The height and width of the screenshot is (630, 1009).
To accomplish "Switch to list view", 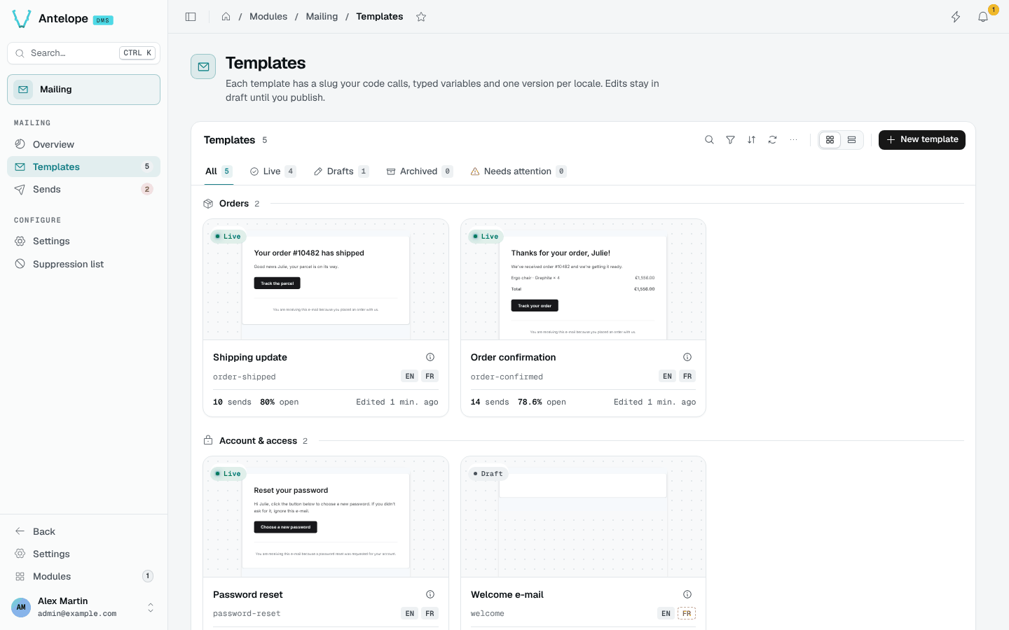I will click(852, 140).
